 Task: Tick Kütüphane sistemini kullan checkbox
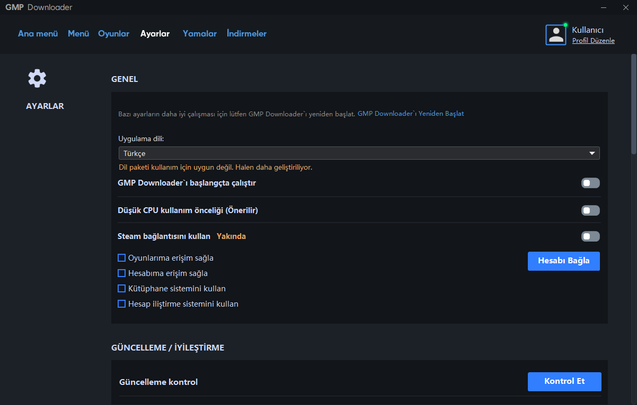122,289
